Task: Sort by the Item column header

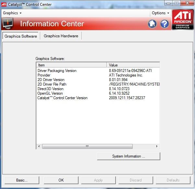Action: pos(71,65)
